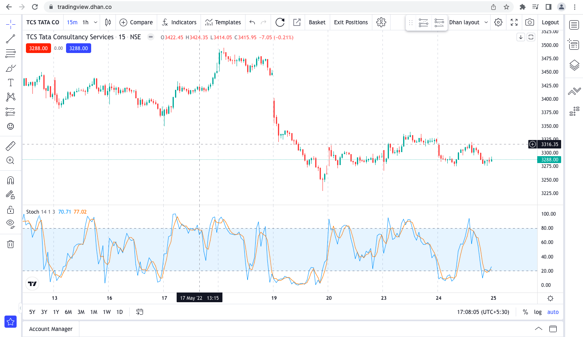The height and width of the screenshot is (337, 583).
Task: Take a chart snapshot with camera
Action: [530, 22]
